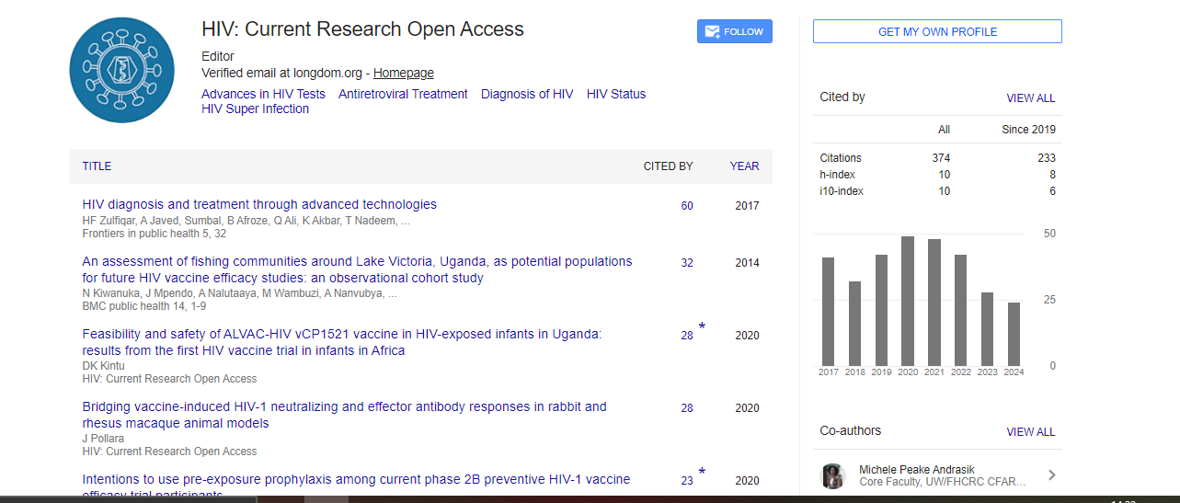Open the Diagnosis of HIV topic

pyautogui.click(x=527, y=94)
